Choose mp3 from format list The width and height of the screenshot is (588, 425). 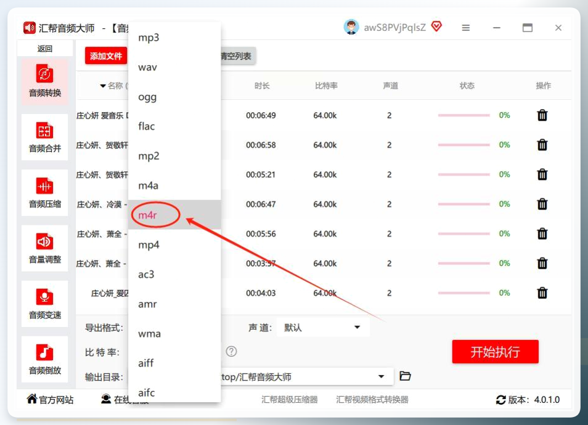(x=174, y=38)
